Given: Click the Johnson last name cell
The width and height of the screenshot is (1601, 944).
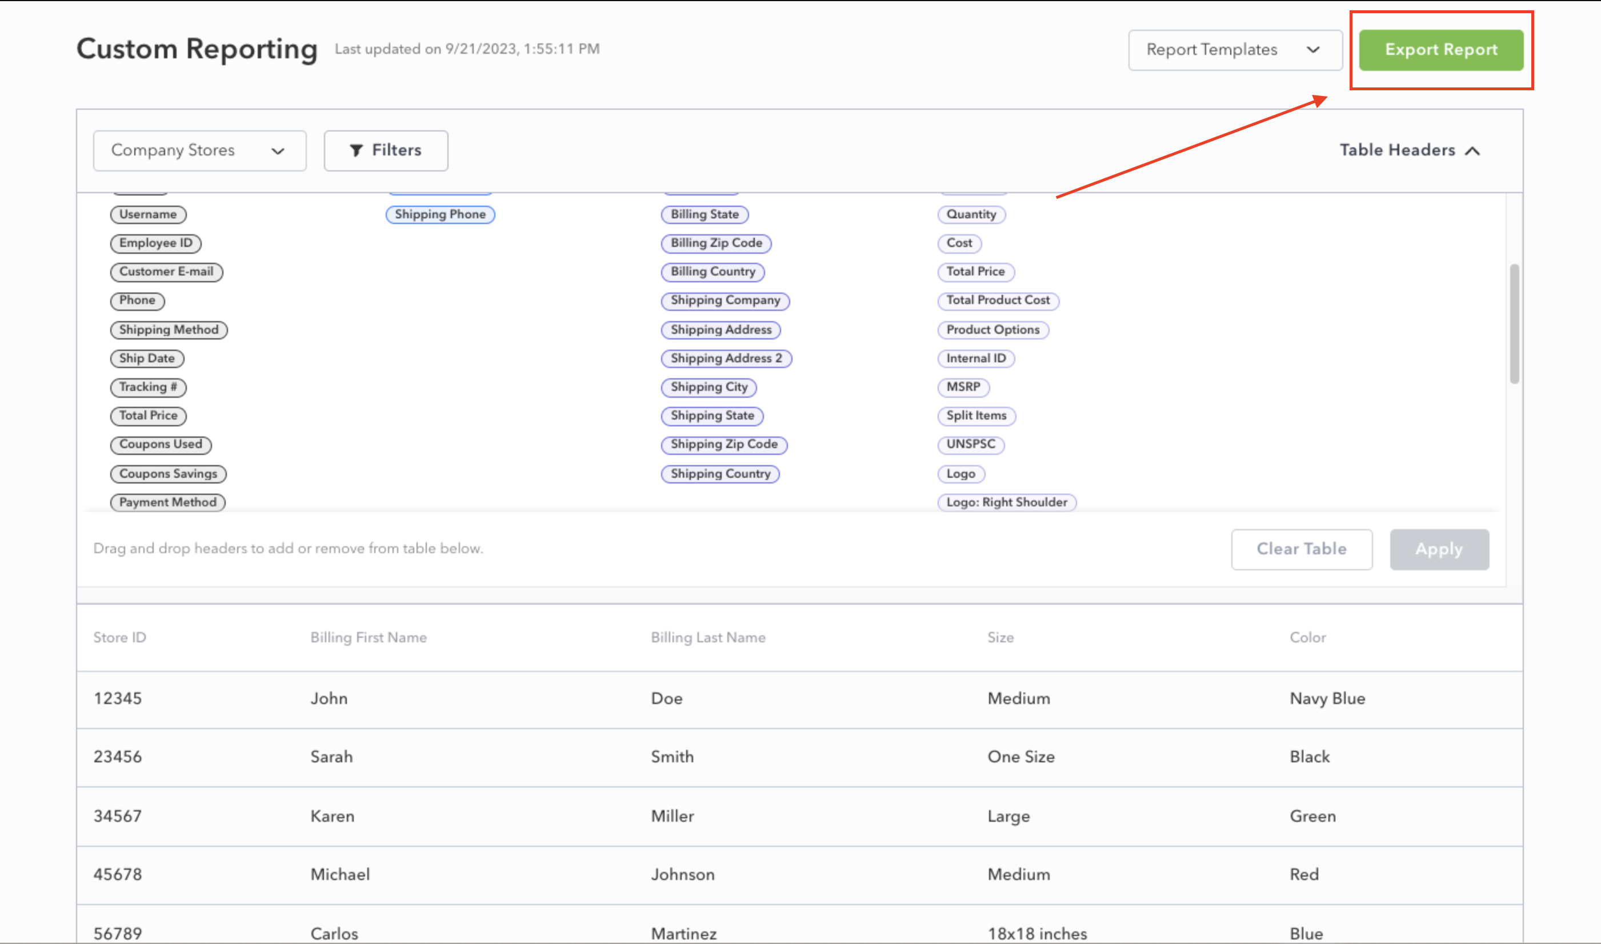Looking at the screenshot, I should [682, 875].
